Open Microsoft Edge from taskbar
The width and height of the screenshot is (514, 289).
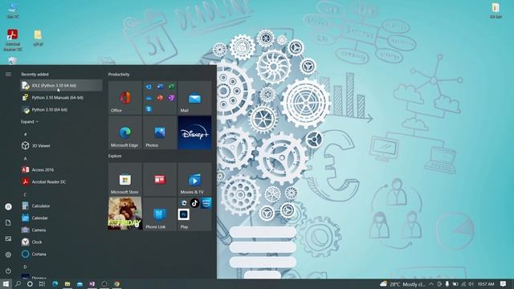point(55,283)
